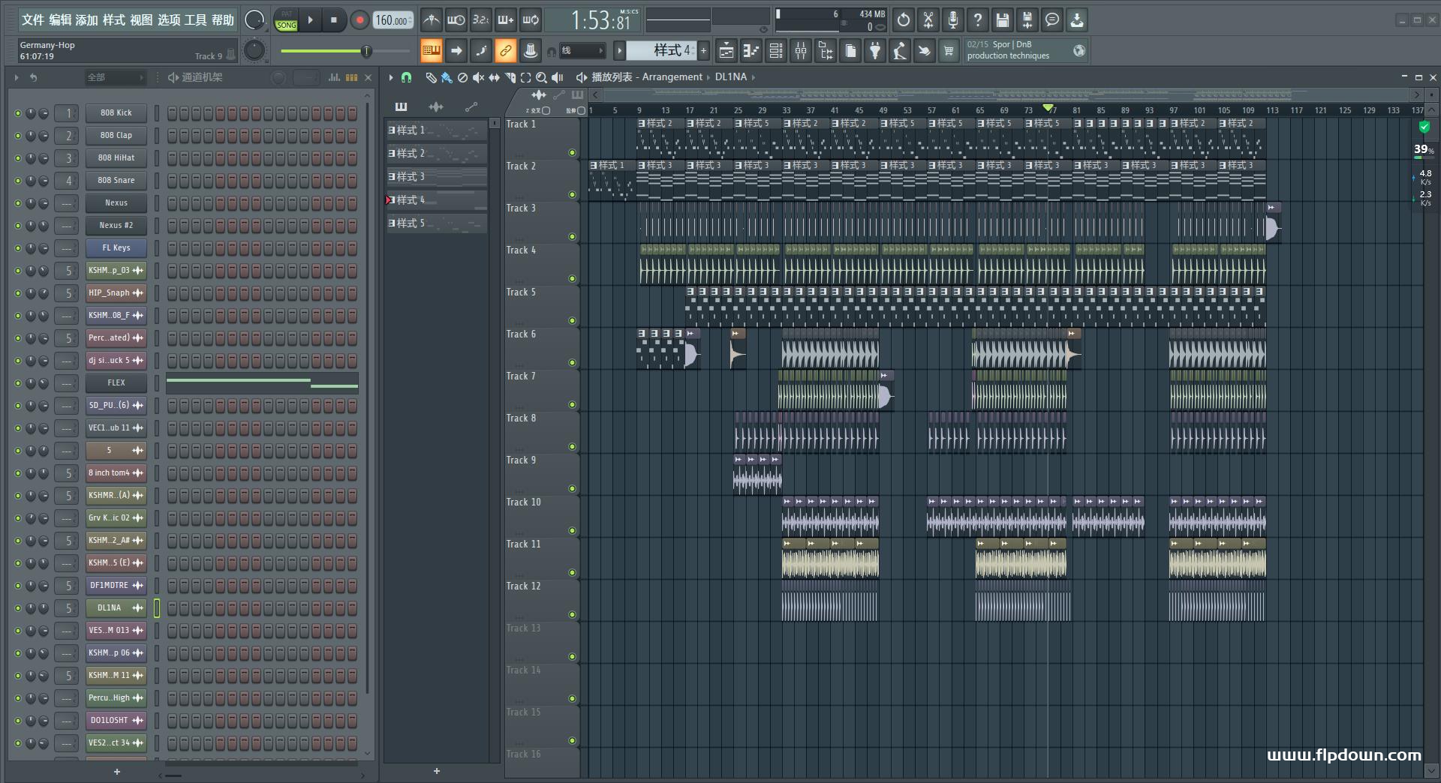This screenshot has width=1441, height=783.
Task: Toggle wait for input before playing
Action: [456, 20]
